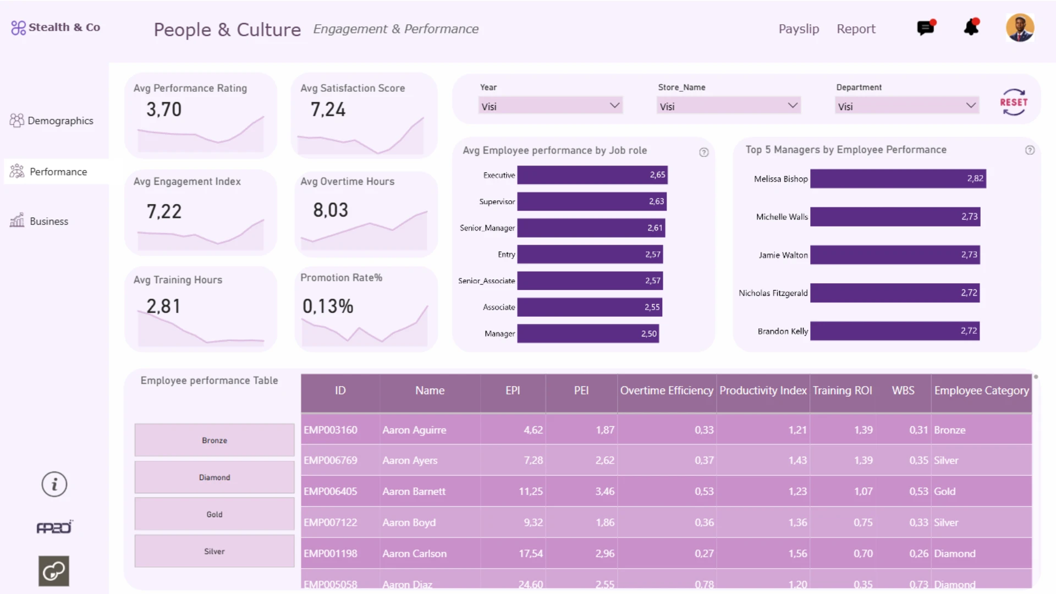This screenshot has width=1056, height=594.
Task: Click the link chain icon
Action: (x=54, y=571)
